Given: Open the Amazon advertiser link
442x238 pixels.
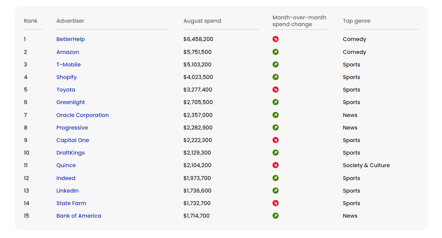Looking at the screenshot, I should tap(68, 52).
